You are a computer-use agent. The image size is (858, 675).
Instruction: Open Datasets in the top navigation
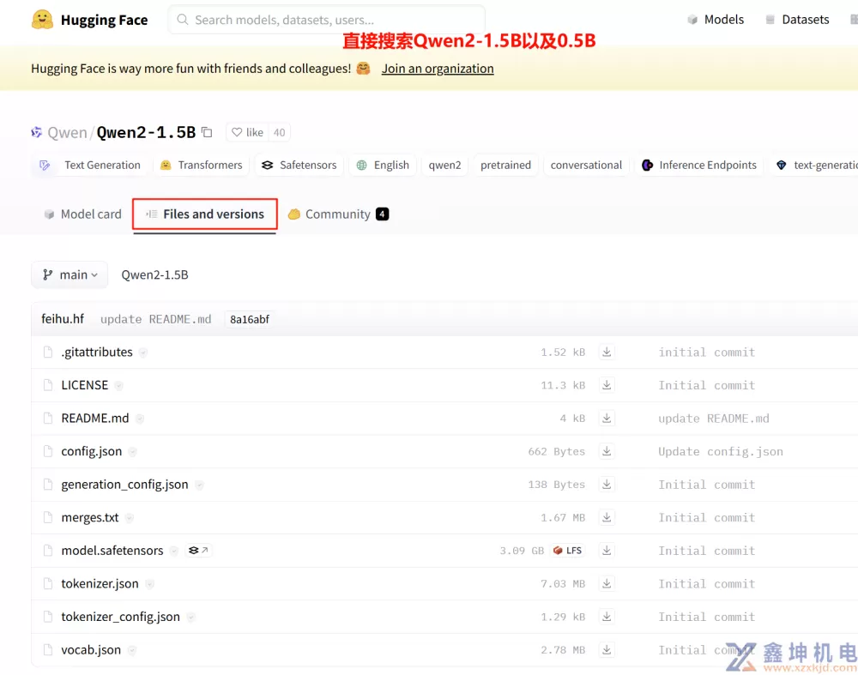[797, 20]
